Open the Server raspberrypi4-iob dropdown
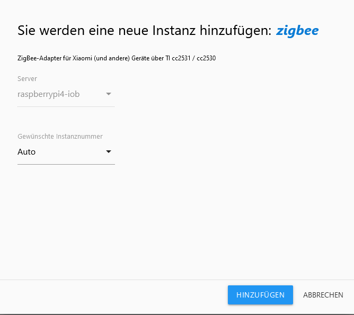Image resolution: width=354 pixels, height=315 pixels. tap(66, 94)
